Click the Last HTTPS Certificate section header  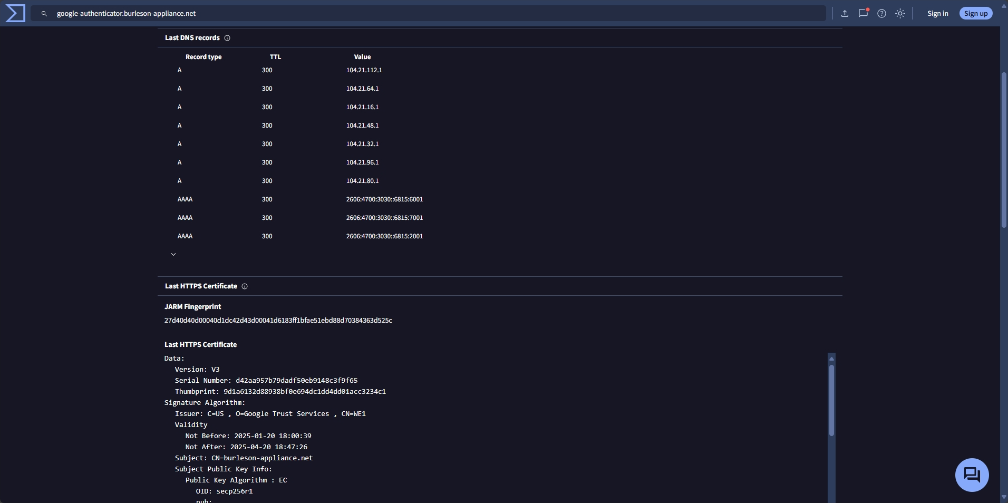201,286
